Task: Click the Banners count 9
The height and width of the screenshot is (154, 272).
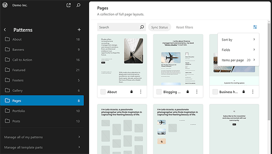Action: point(78,50)
